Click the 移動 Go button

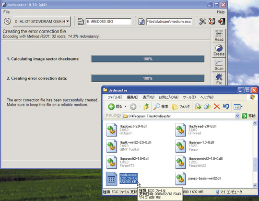pyautogui.click(x=248, y=116)
